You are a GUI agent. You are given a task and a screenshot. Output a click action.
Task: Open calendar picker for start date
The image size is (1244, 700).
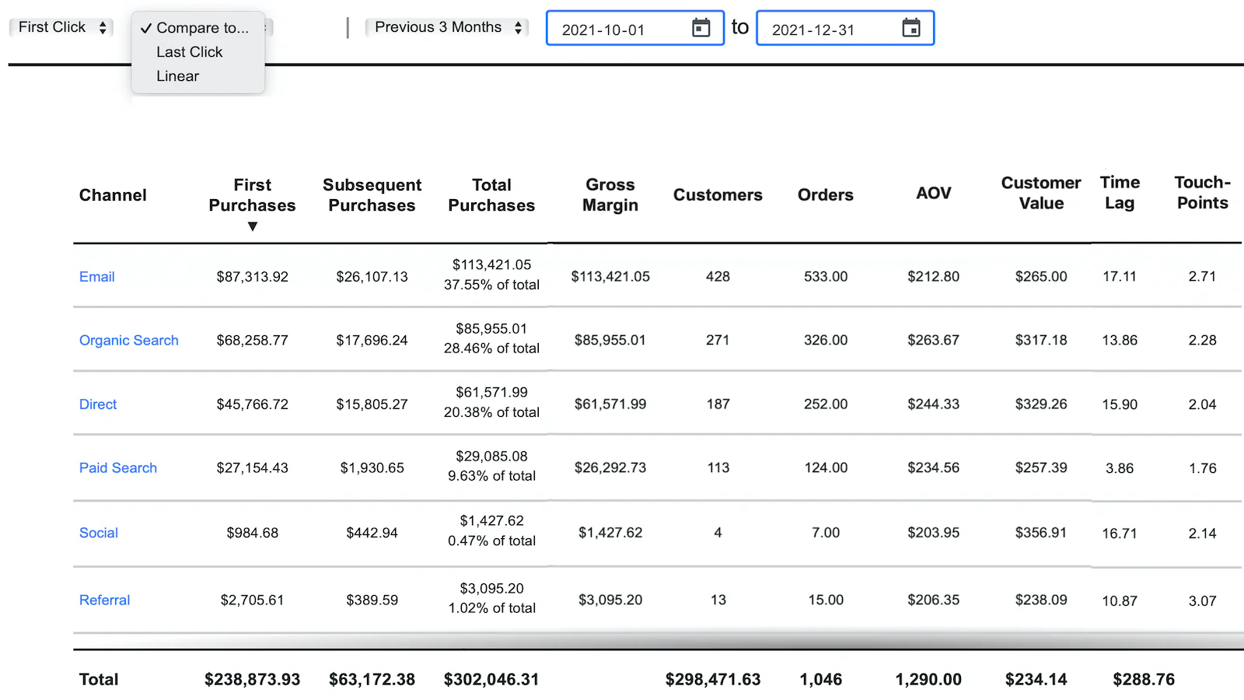pos(701,28)
